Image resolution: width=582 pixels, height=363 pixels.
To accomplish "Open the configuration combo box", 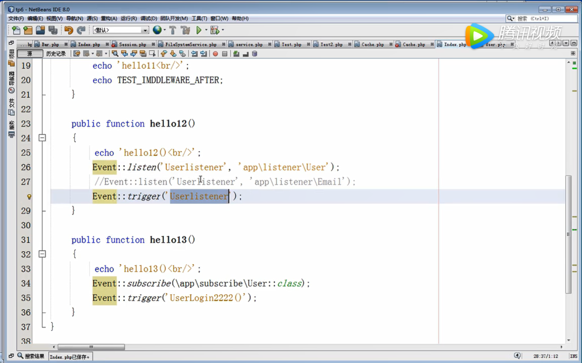I will point(121,30).
